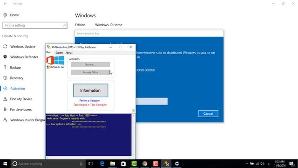Open File Explorer from taskbar
298x168 pixels.
click(113, 164)
